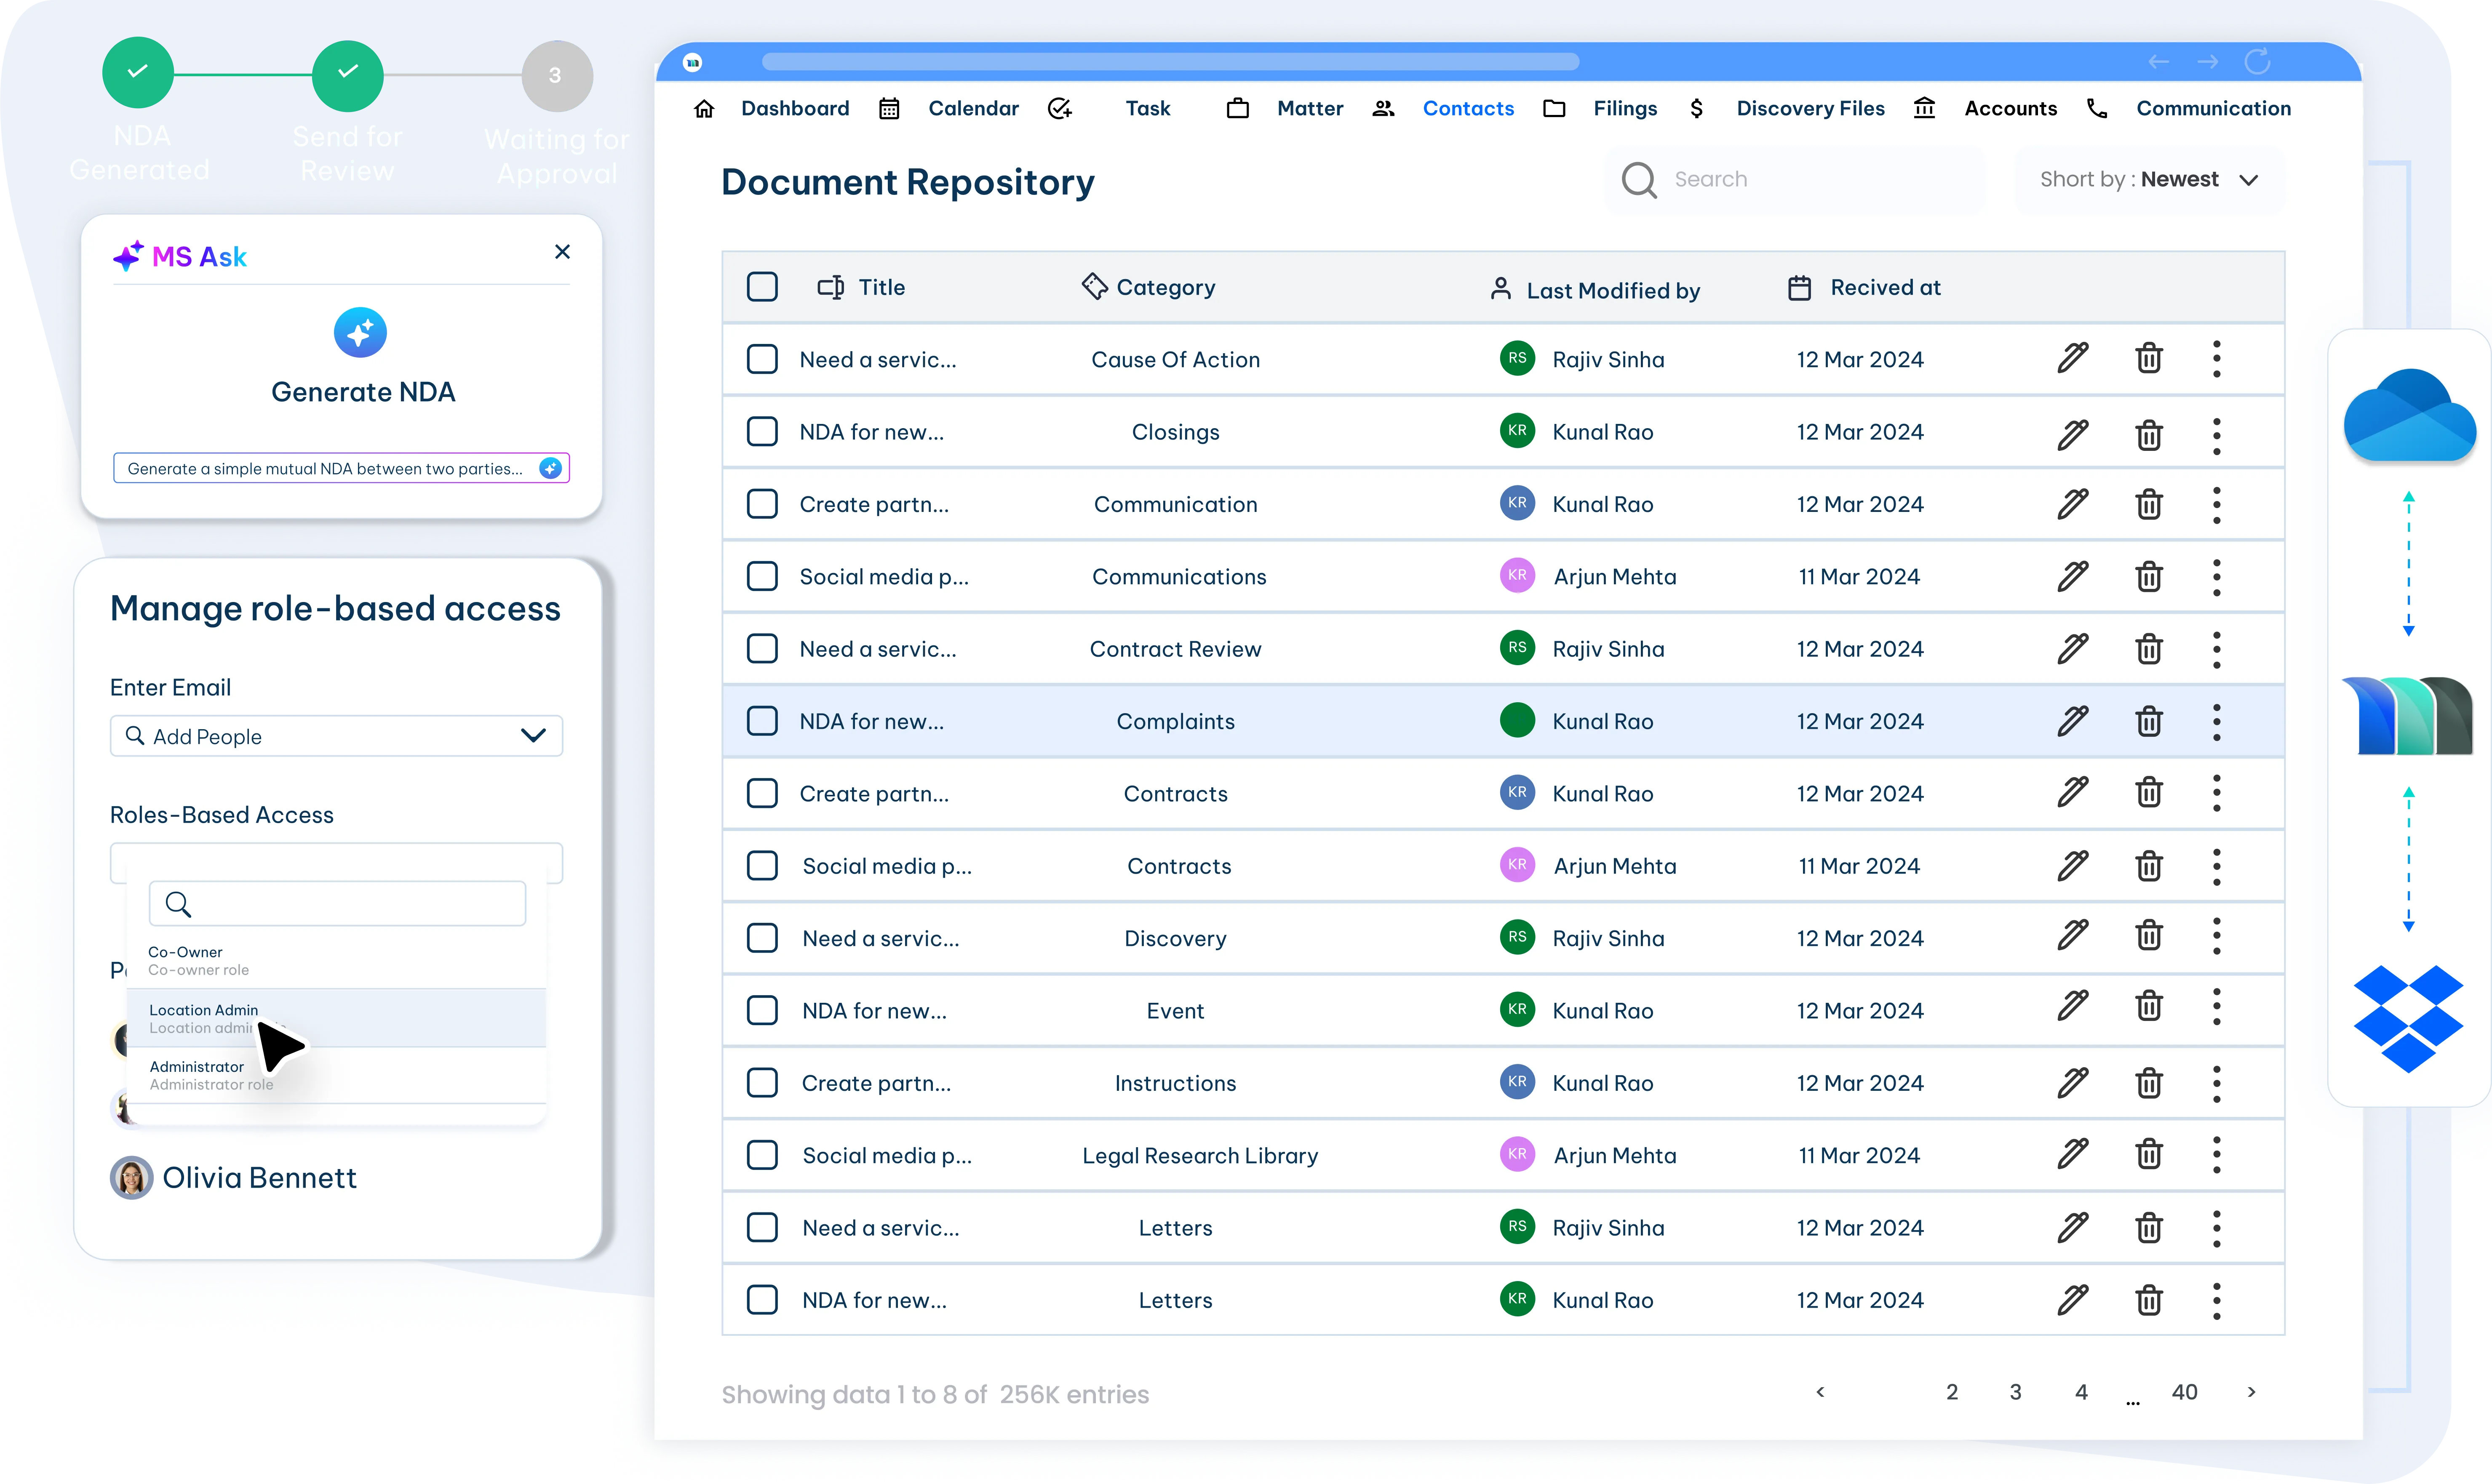Check the Complaints row checkbox
The image size is (2492, 1484).
pyautogui.click(x=762, y=721)
